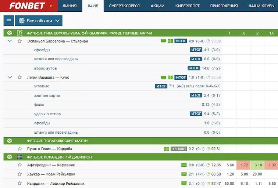Open the Хаукар — Фрам Рейкьявик match
Image resolution: width=278 pixels, height=188 pixels.
(x=51, y=174)
